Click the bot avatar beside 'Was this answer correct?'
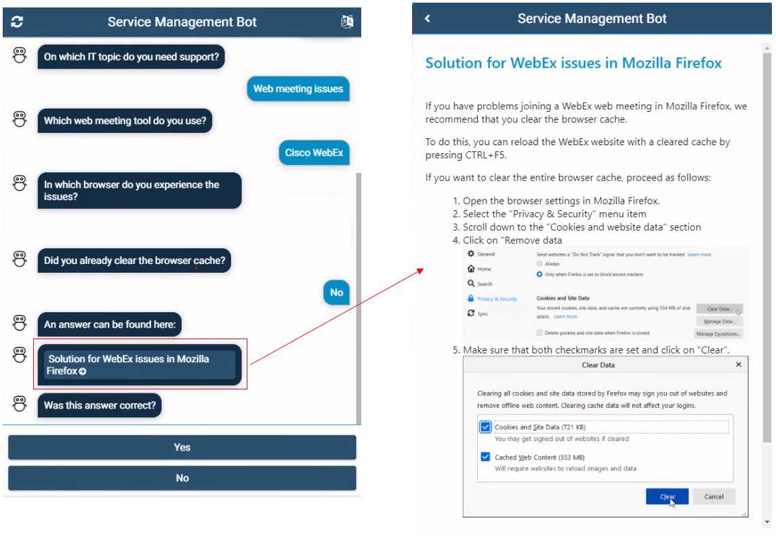Screen dimensions: 776x536 tap(18, 405)
